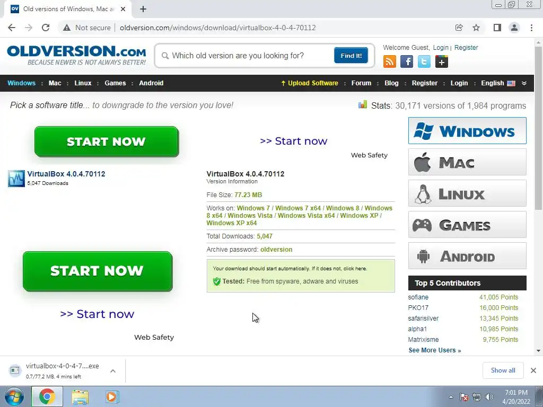Click the Login link beside Welcome Guest
The width and height of the screenshot is (543, 407).
tap(441, 48)
